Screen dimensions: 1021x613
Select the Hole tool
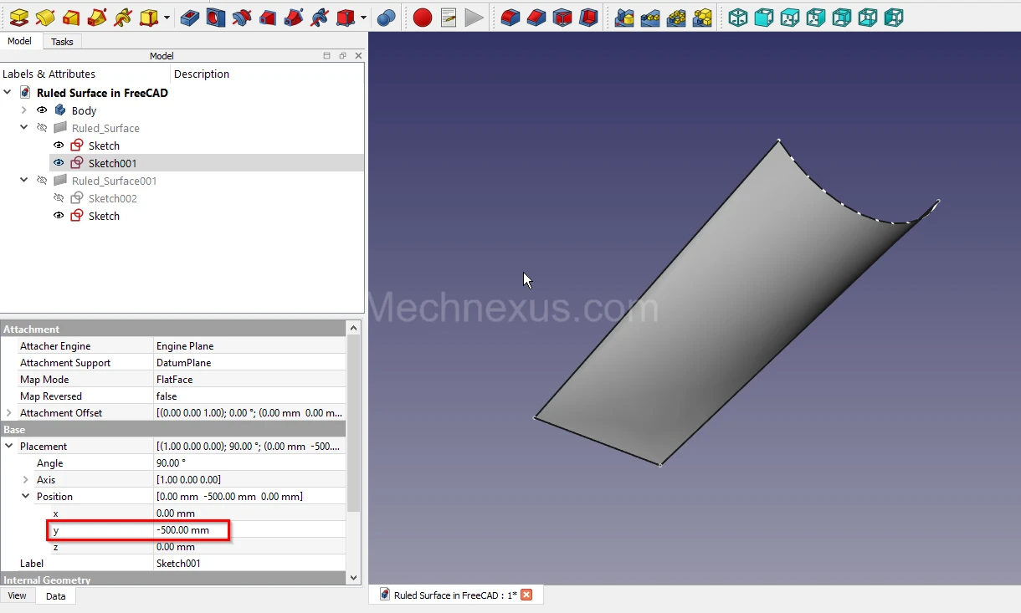216,17
